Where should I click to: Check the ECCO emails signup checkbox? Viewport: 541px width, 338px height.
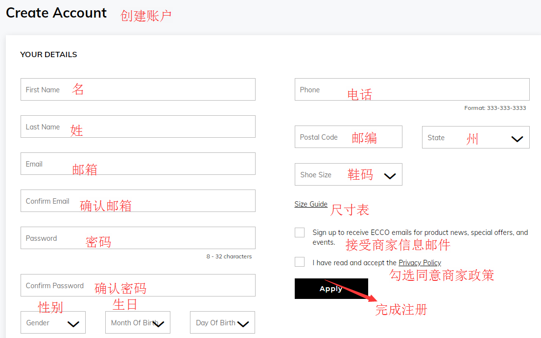click(300, 232)
